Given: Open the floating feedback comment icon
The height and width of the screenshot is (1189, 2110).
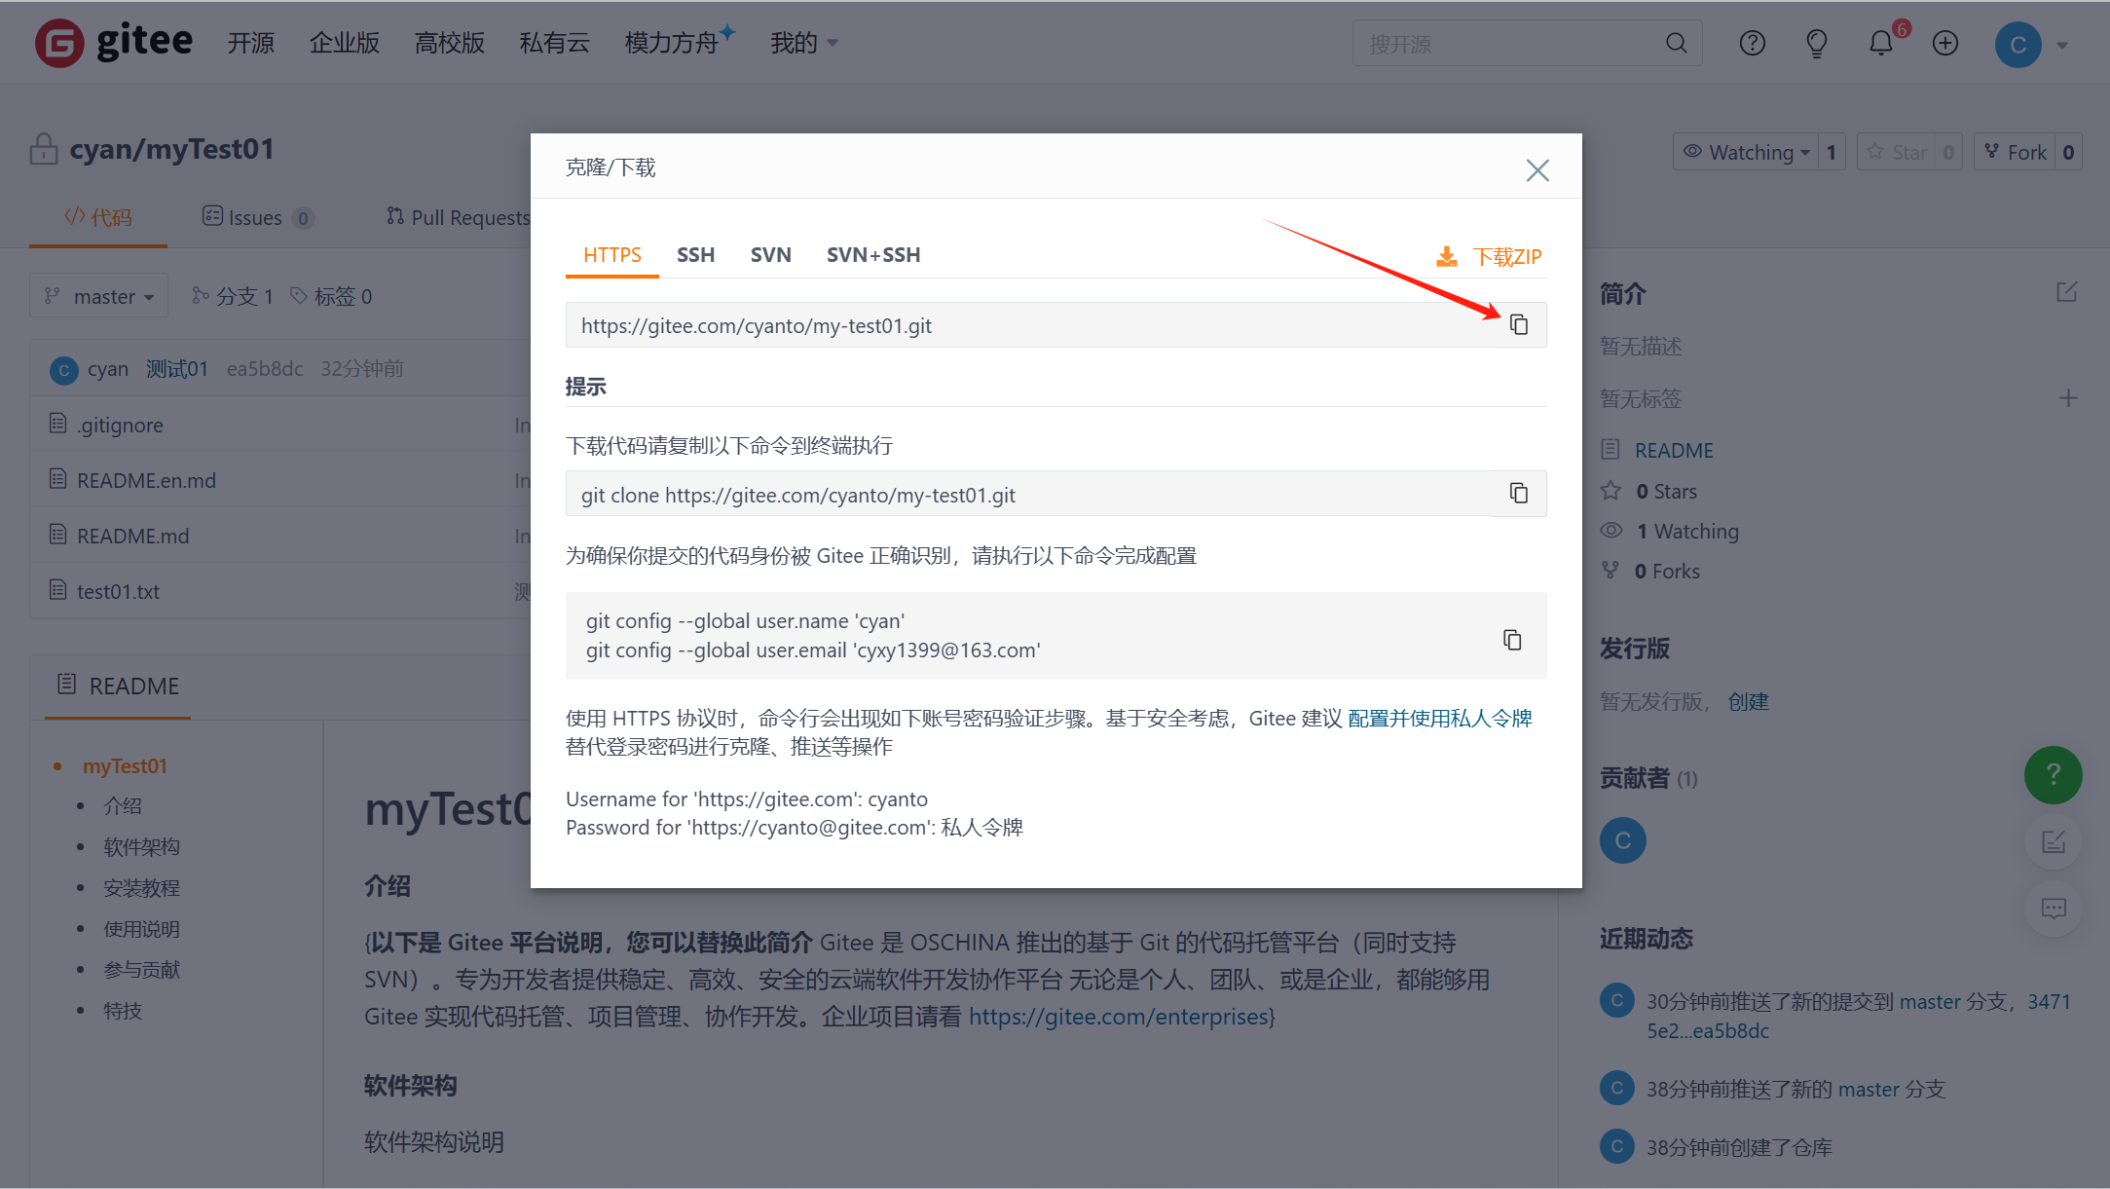Looking at the screenshot, I should coord(2054,908).
